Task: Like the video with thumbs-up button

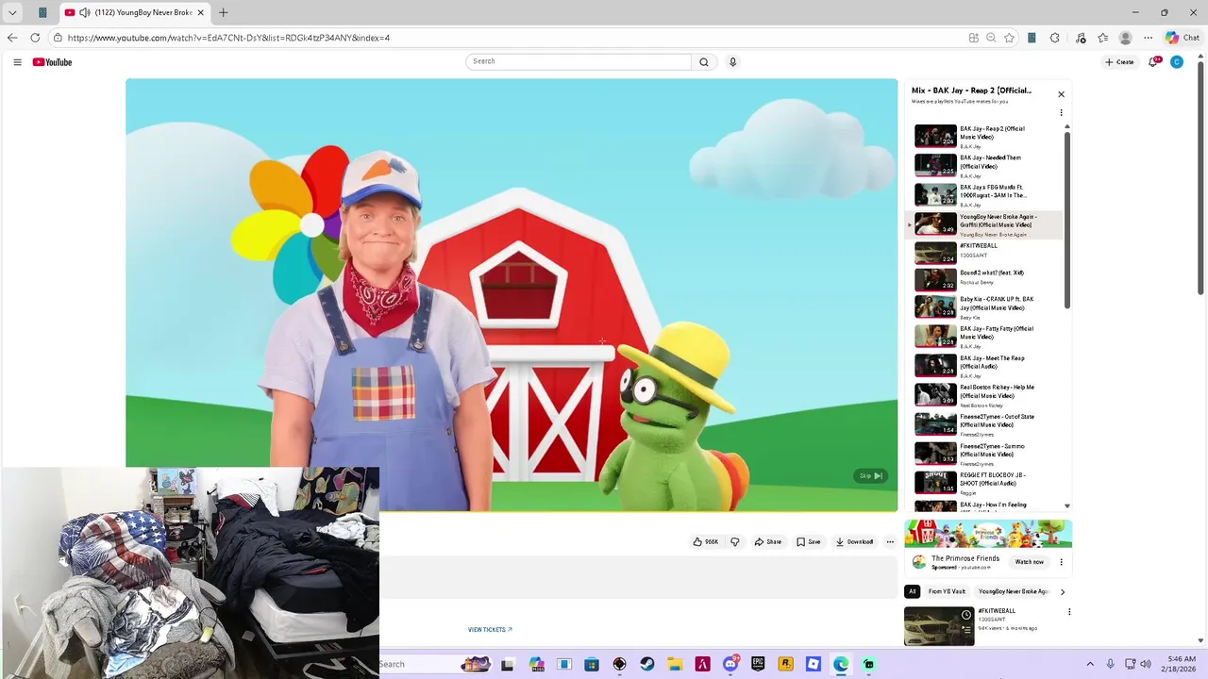Action: [x=706, y=542]
